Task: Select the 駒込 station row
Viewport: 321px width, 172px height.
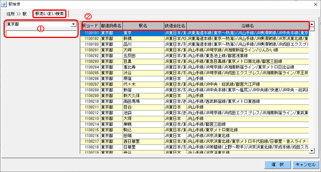Action: point(194,130)
